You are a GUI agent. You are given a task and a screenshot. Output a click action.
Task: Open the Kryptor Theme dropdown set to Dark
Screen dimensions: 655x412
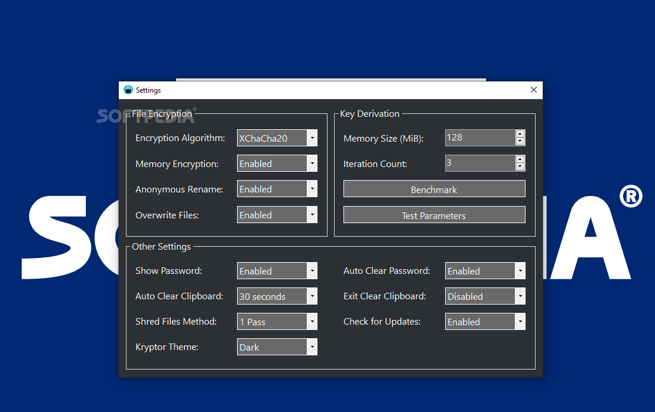click(312, 346)
